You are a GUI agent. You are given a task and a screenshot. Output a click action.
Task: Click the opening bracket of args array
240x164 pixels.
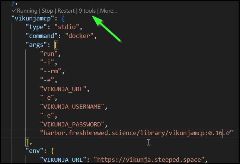(x=56, y=45)
